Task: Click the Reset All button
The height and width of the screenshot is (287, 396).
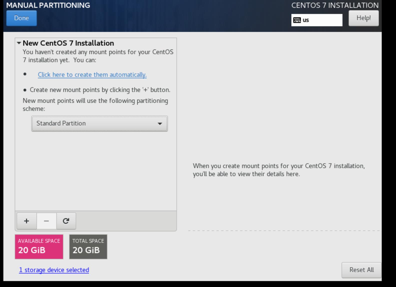Action: 361,270
